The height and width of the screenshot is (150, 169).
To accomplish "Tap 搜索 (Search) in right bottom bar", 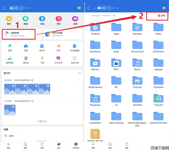I will [110, 145].
